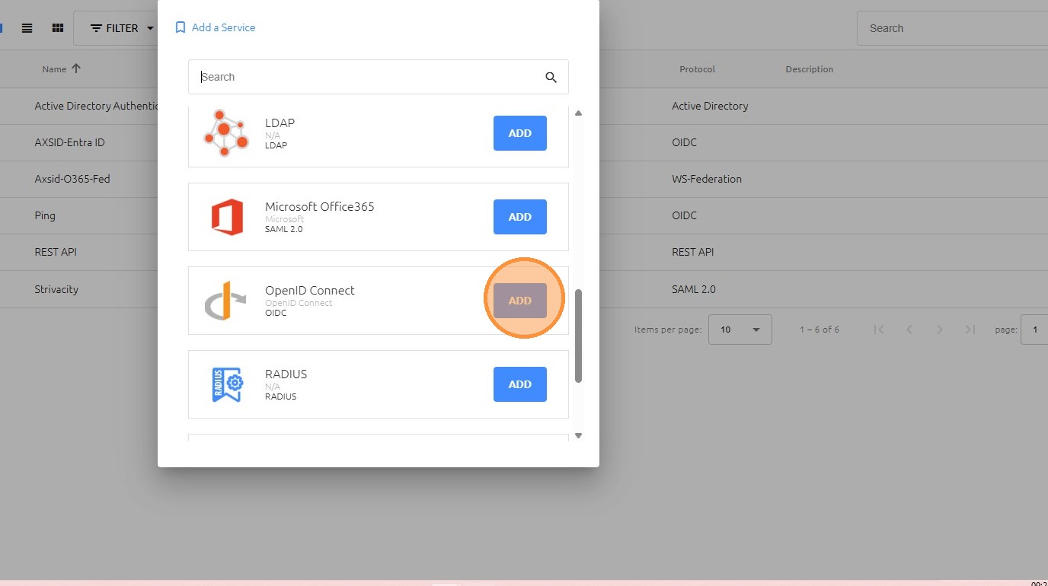Click the Microsoft Office365 service title
This screenshot has width=1048, height=586.
point(320,206)
